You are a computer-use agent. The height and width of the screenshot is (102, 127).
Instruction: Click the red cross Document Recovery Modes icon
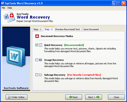tap(37, 36)
